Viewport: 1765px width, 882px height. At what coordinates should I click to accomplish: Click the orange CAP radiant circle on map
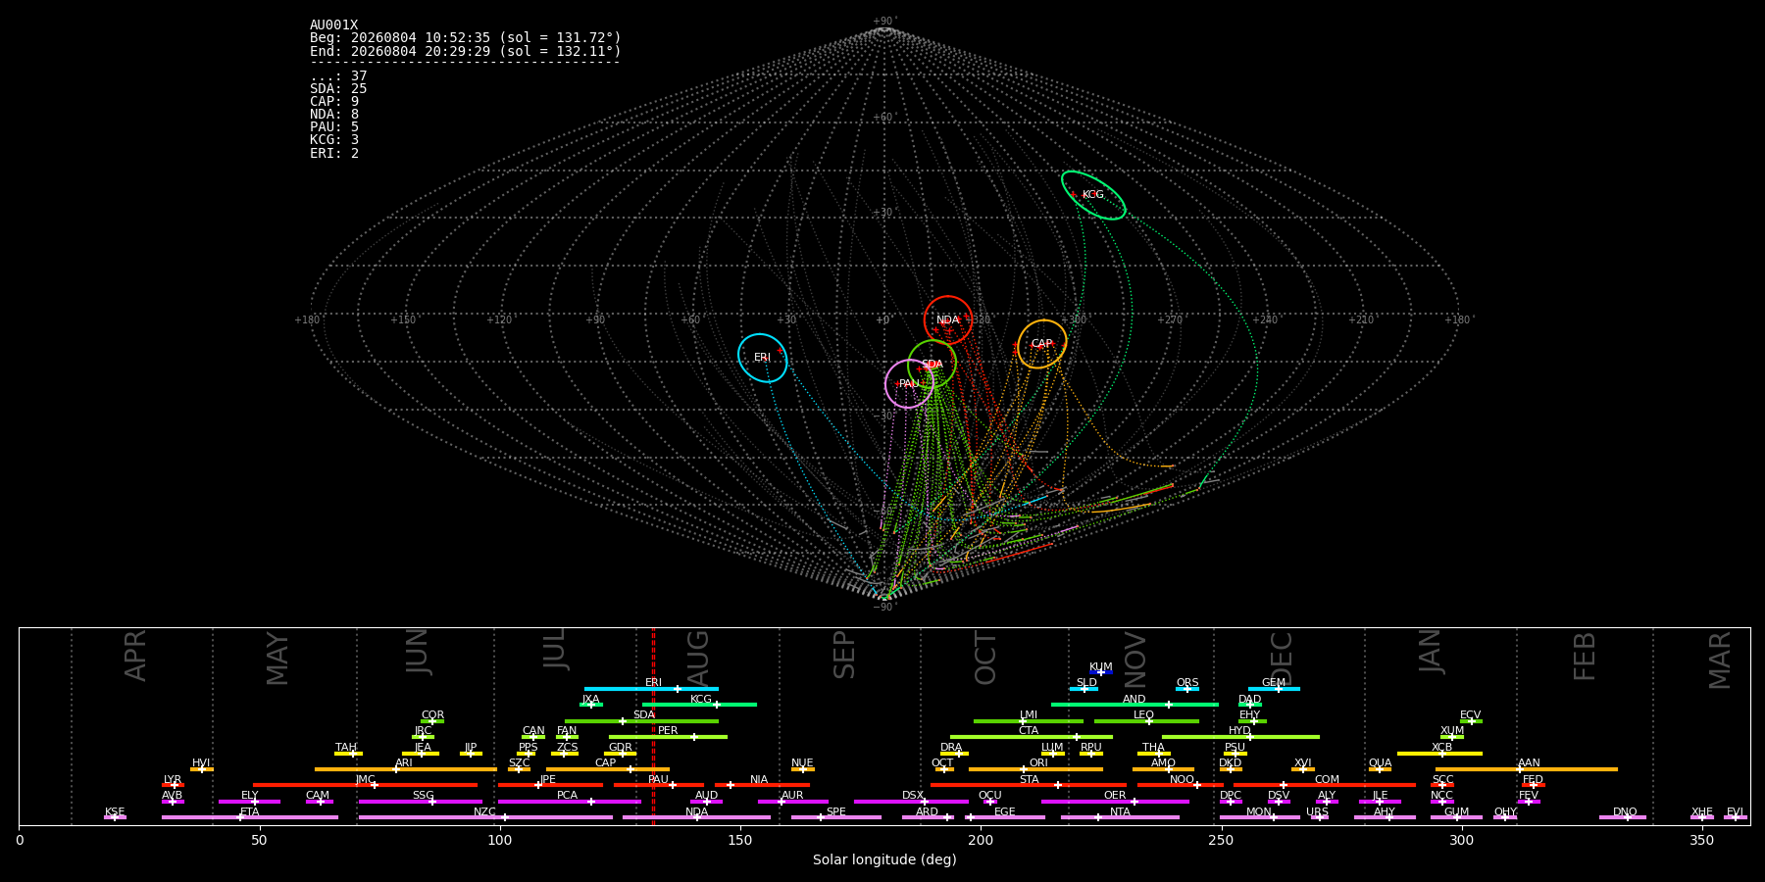[1042, 344]
